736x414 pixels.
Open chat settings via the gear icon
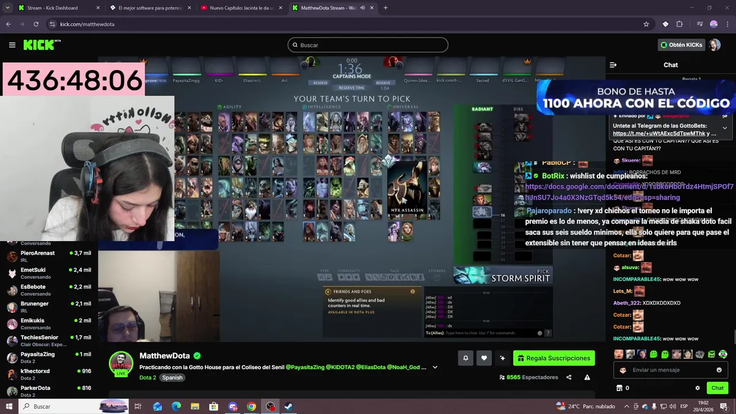pyautogui.click(x=697, y=388)
